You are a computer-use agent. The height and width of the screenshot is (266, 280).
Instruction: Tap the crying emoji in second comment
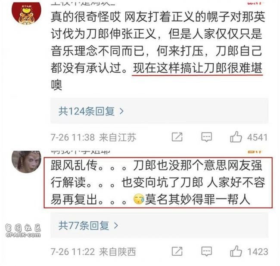pos(139,199)
